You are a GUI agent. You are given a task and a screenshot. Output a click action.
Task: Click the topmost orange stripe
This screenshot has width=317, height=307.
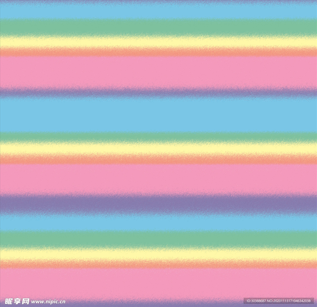(x=158, y=52)
